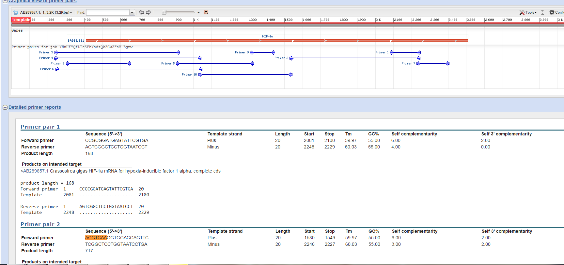Click Primer 9 reverse primer arrow
The image size is (564, 265).
coord(274,52)
